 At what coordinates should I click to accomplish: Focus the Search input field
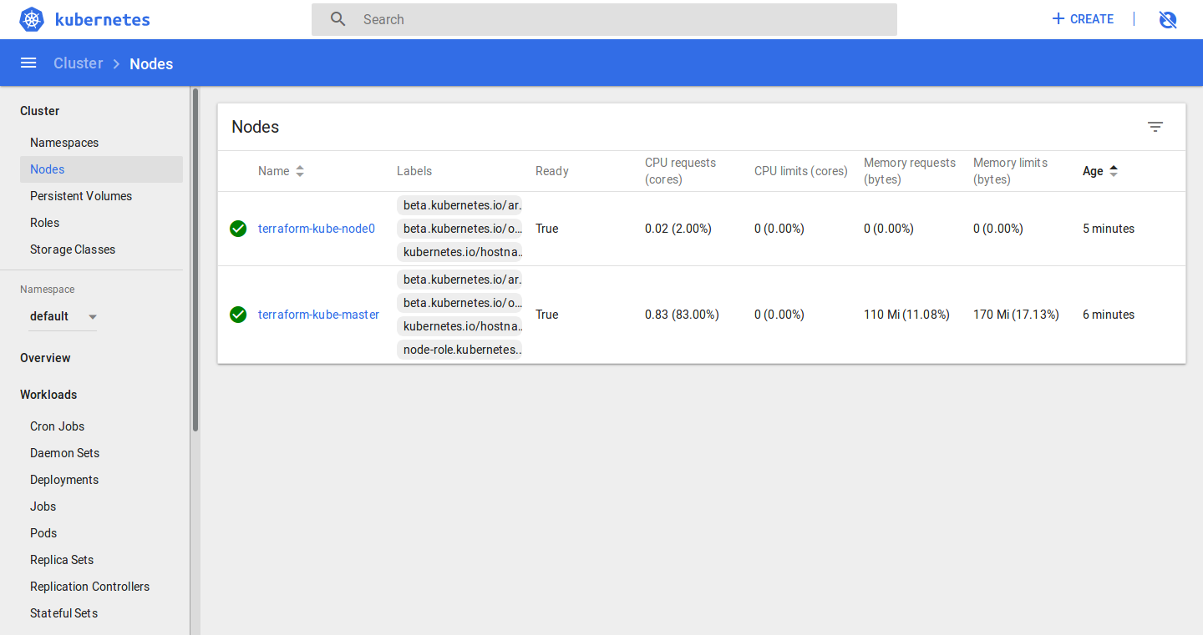pyautogui.click(x=604, y=19)
